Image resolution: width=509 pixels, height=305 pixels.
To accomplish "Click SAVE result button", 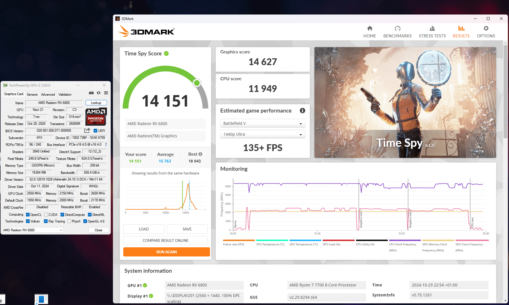I will point(187,229).
